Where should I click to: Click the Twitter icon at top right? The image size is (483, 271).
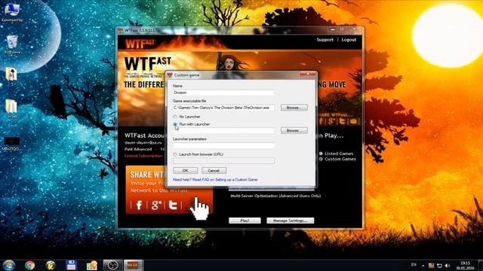[342, 121]
